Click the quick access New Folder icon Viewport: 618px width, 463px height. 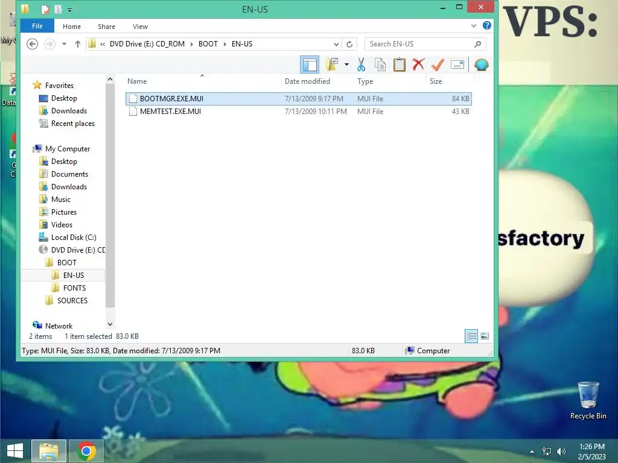click(x=59, y=9)
